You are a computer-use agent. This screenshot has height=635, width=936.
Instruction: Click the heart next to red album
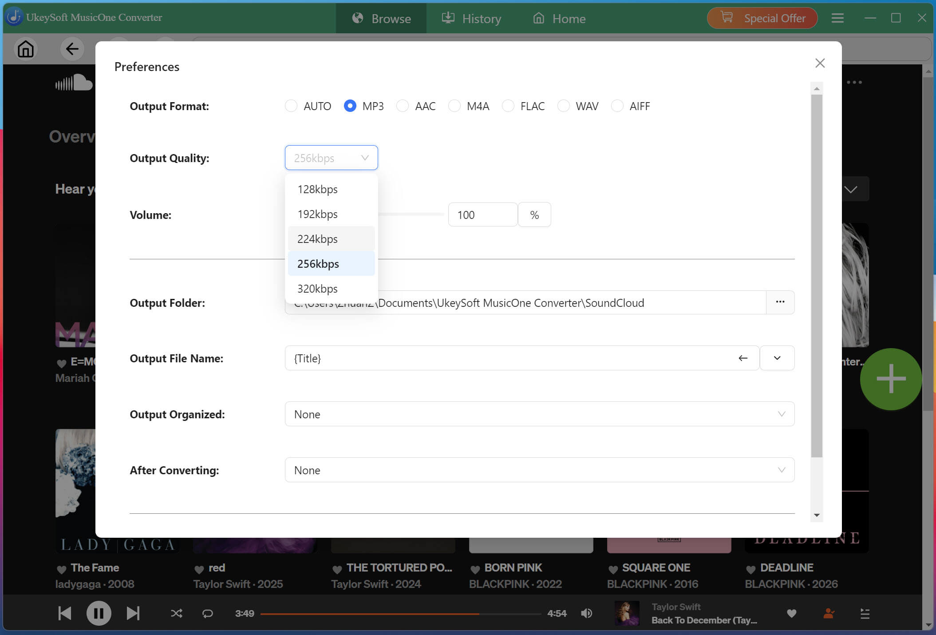tap(199, 569)
